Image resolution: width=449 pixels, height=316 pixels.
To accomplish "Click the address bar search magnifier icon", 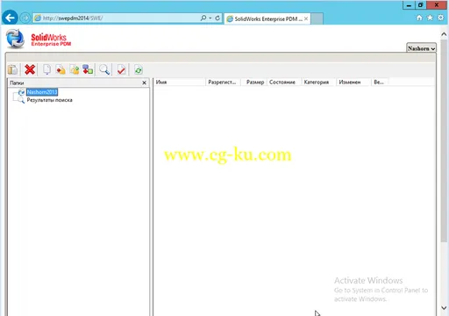I will click(203, 18).
